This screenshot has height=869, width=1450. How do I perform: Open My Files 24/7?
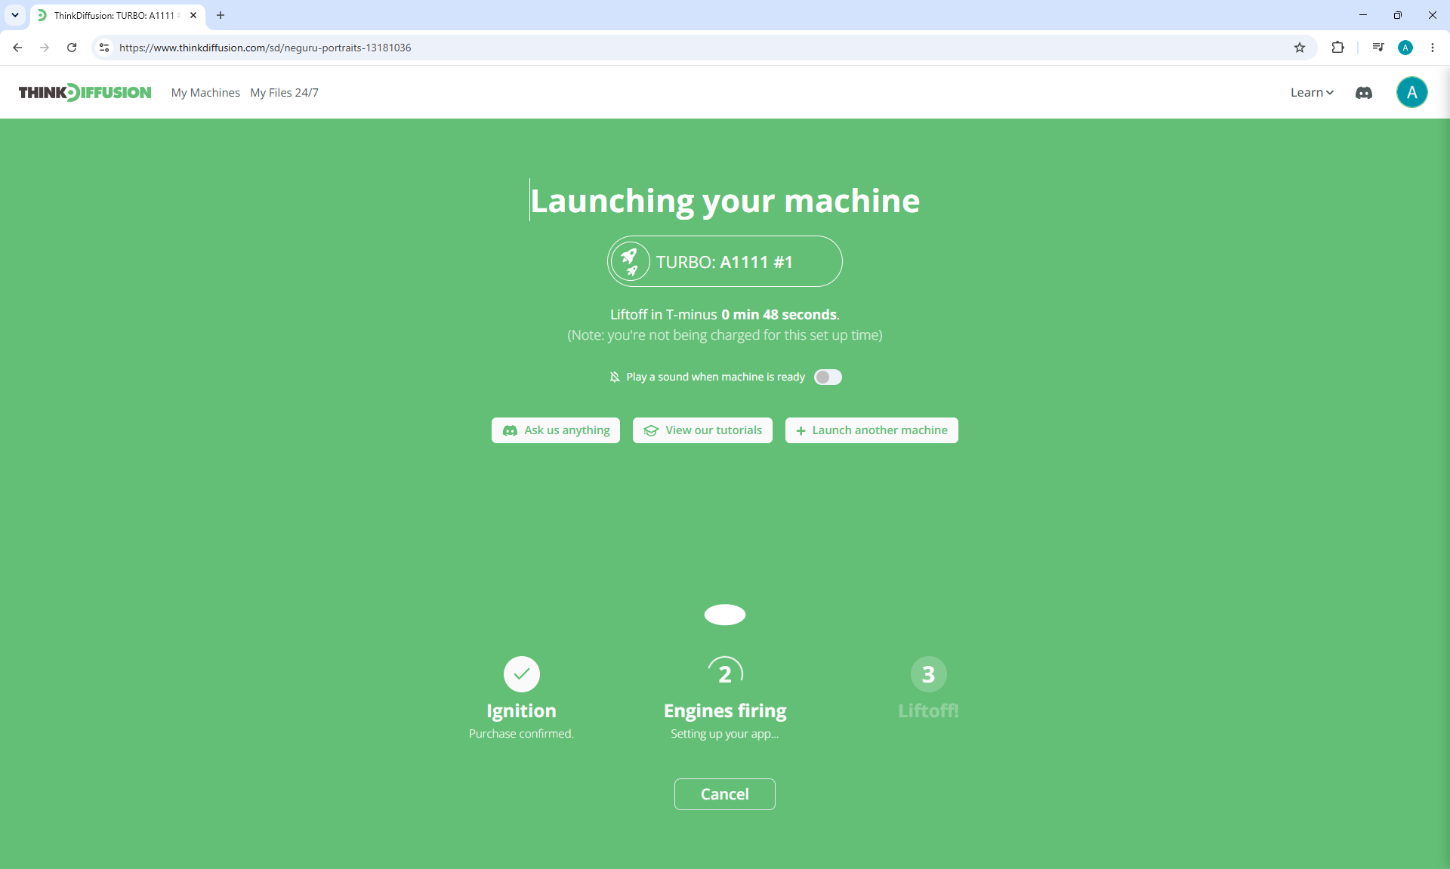(284, 92)
